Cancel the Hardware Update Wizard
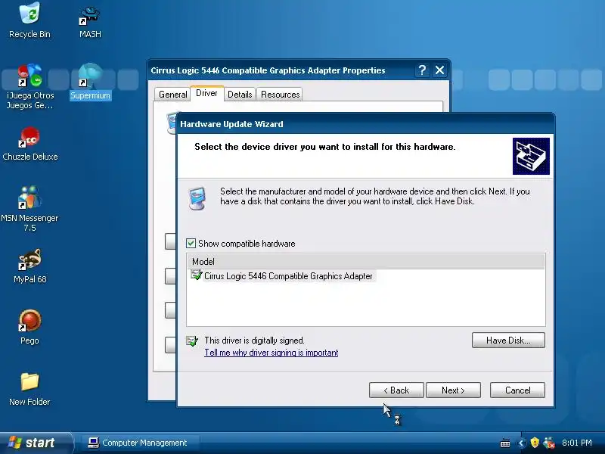 (517, 390)
